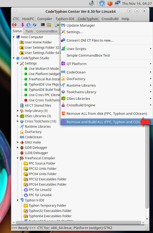Image resolution: width=153 pixels, height=233 pixels.
Task: Click the horizontal scrollbar of tree
Action: coord(78,222)
